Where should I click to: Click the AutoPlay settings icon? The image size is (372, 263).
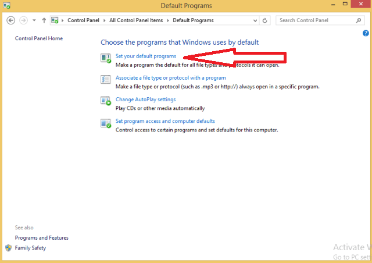click(106, 101)
